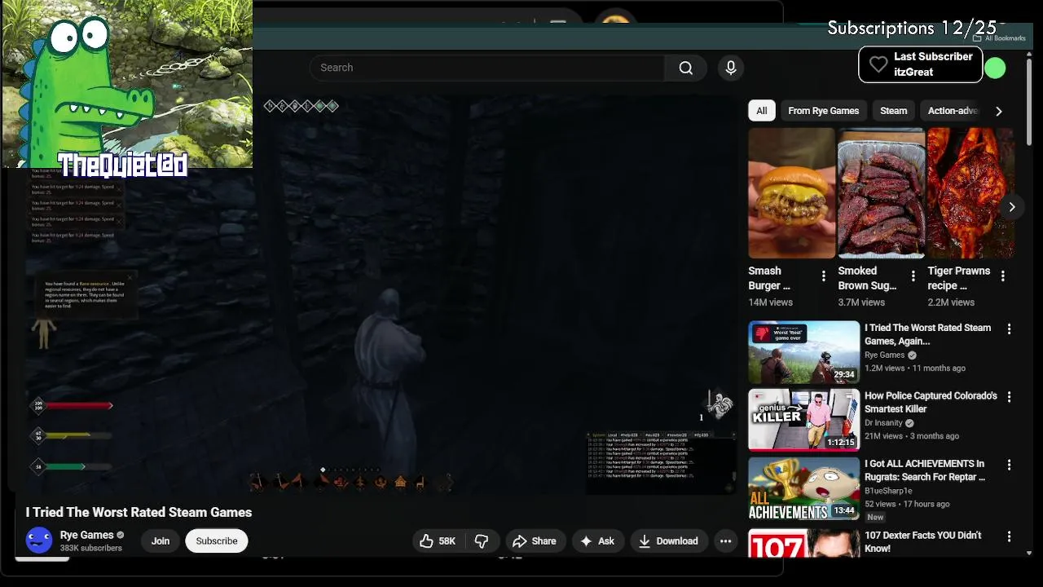
Task: Select the All filter chip
Action: [x=762, y=111]
